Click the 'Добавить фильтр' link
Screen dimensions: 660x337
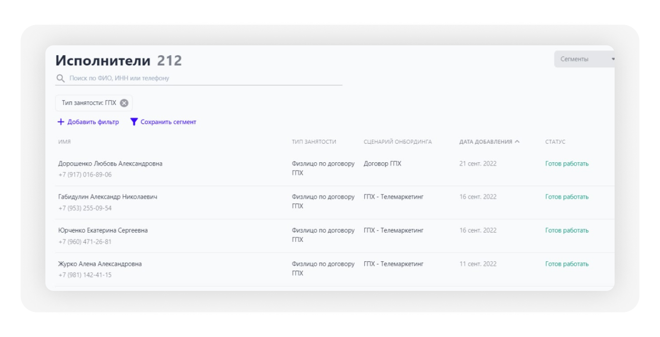(93, 122)
